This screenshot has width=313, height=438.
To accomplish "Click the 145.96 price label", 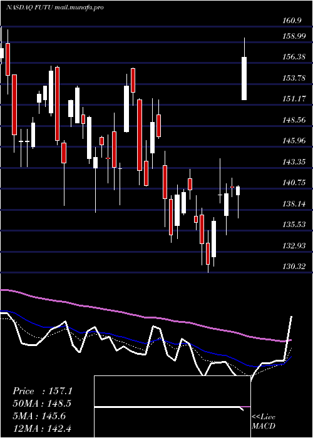I will tap(294, 141).
